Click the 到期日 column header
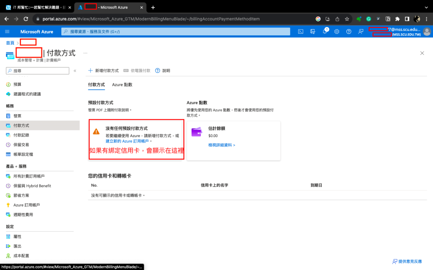This screenshot has height=270, width=433. 316,186
